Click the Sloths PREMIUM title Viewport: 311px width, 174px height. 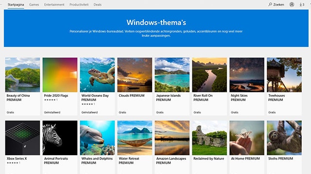point(281,159)
